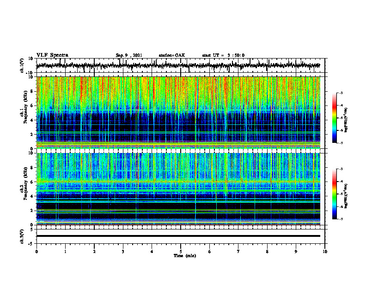Click the ch.1 spectrogram panel

tap(178, 112)
